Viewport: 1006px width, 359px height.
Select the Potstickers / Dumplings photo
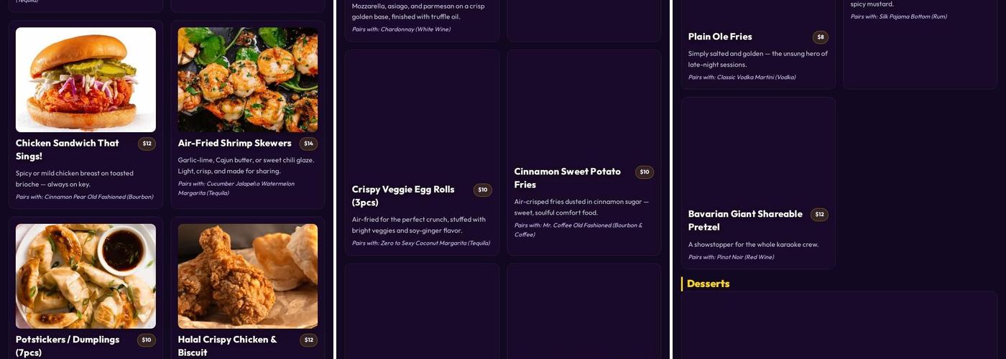pos(86,276)
